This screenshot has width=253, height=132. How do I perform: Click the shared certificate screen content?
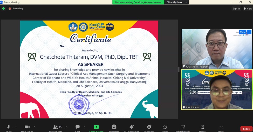(x=89, y=70)
